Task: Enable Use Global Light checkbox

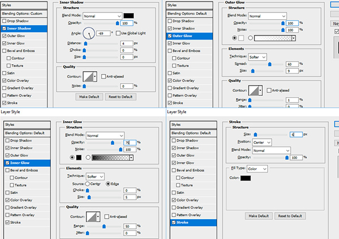Action: point(119,33)
